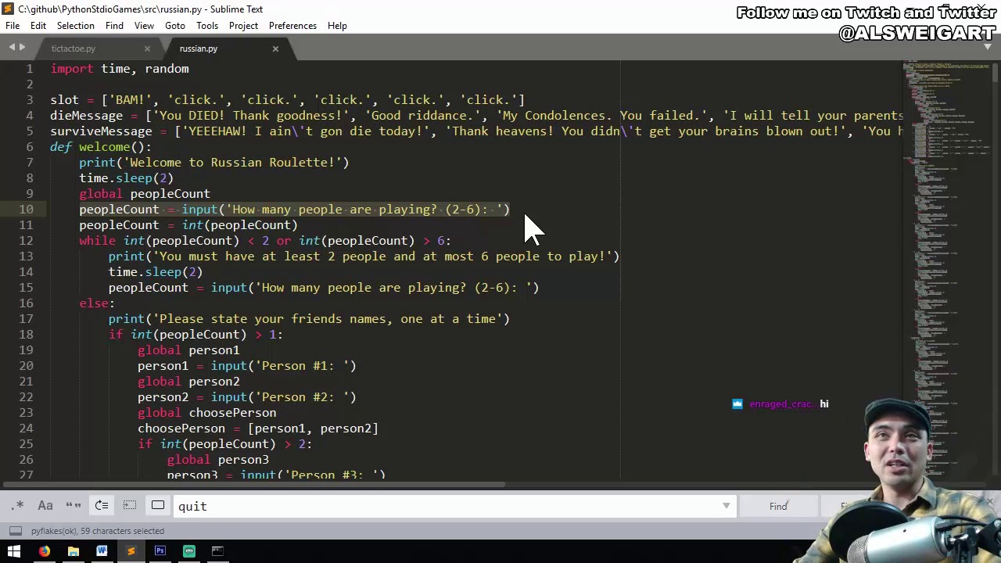Image resolution: width=1001 pixels, height=563 pixels.
Task: Go to previous tab with left arrow
Action: [12, 48]
